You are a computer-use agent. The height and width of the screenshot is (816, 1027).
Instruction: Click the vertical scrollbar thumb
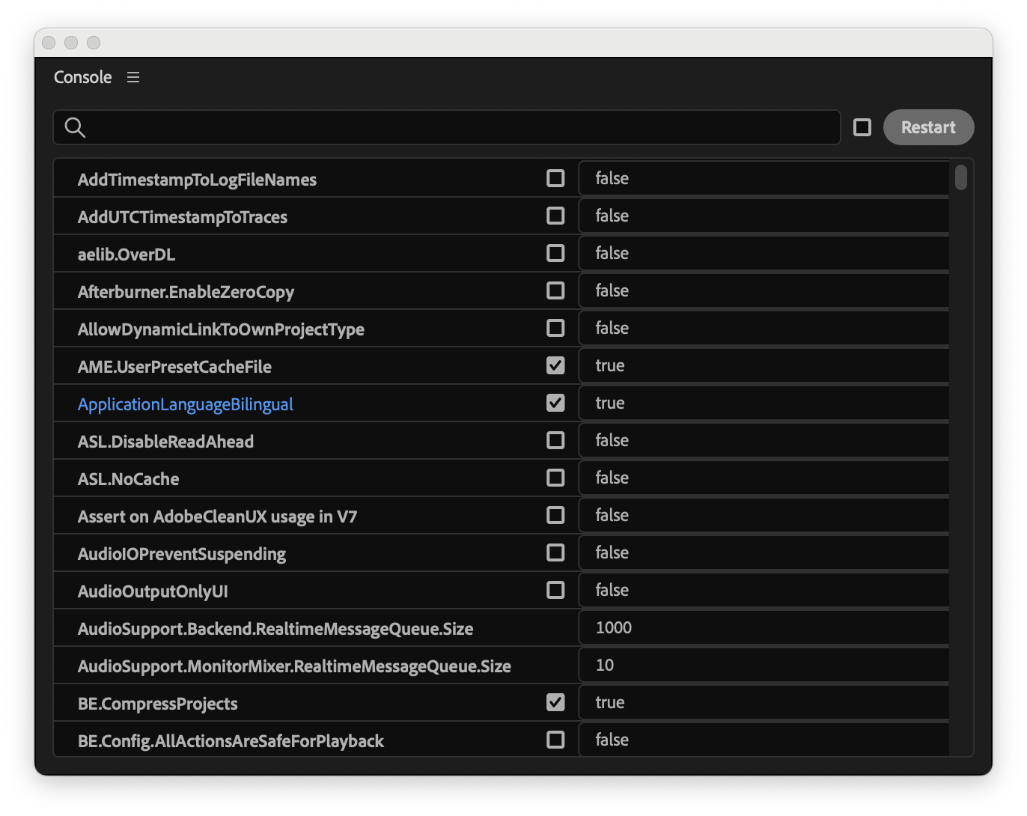pos(961,177)
